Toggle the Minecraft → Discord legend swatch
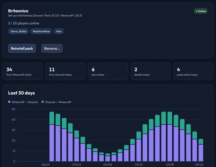Image resolution: width=216 pixels, height=167 pixels. click(x=9, y=102)
